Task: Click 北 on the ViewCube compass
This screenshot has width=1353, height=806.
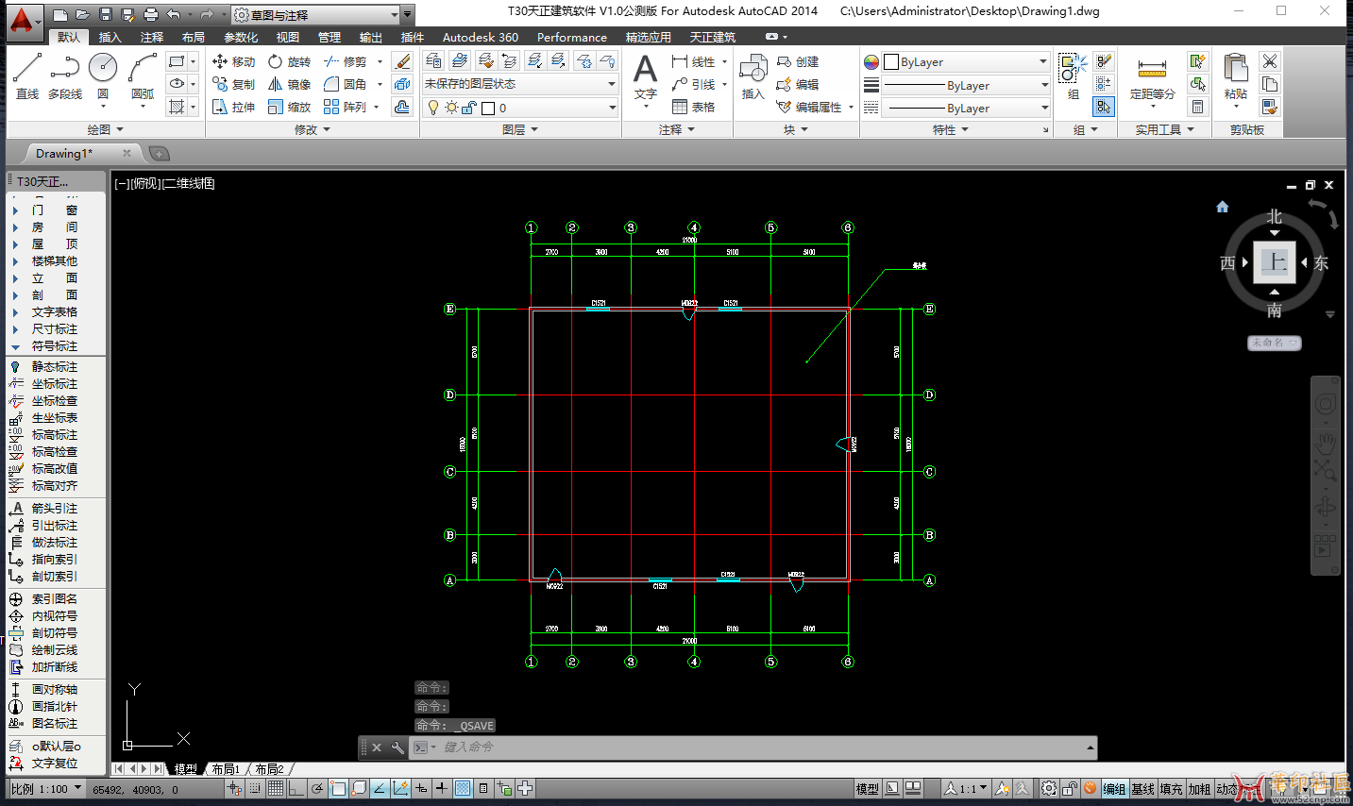Action: click(x=1275, y=217)
